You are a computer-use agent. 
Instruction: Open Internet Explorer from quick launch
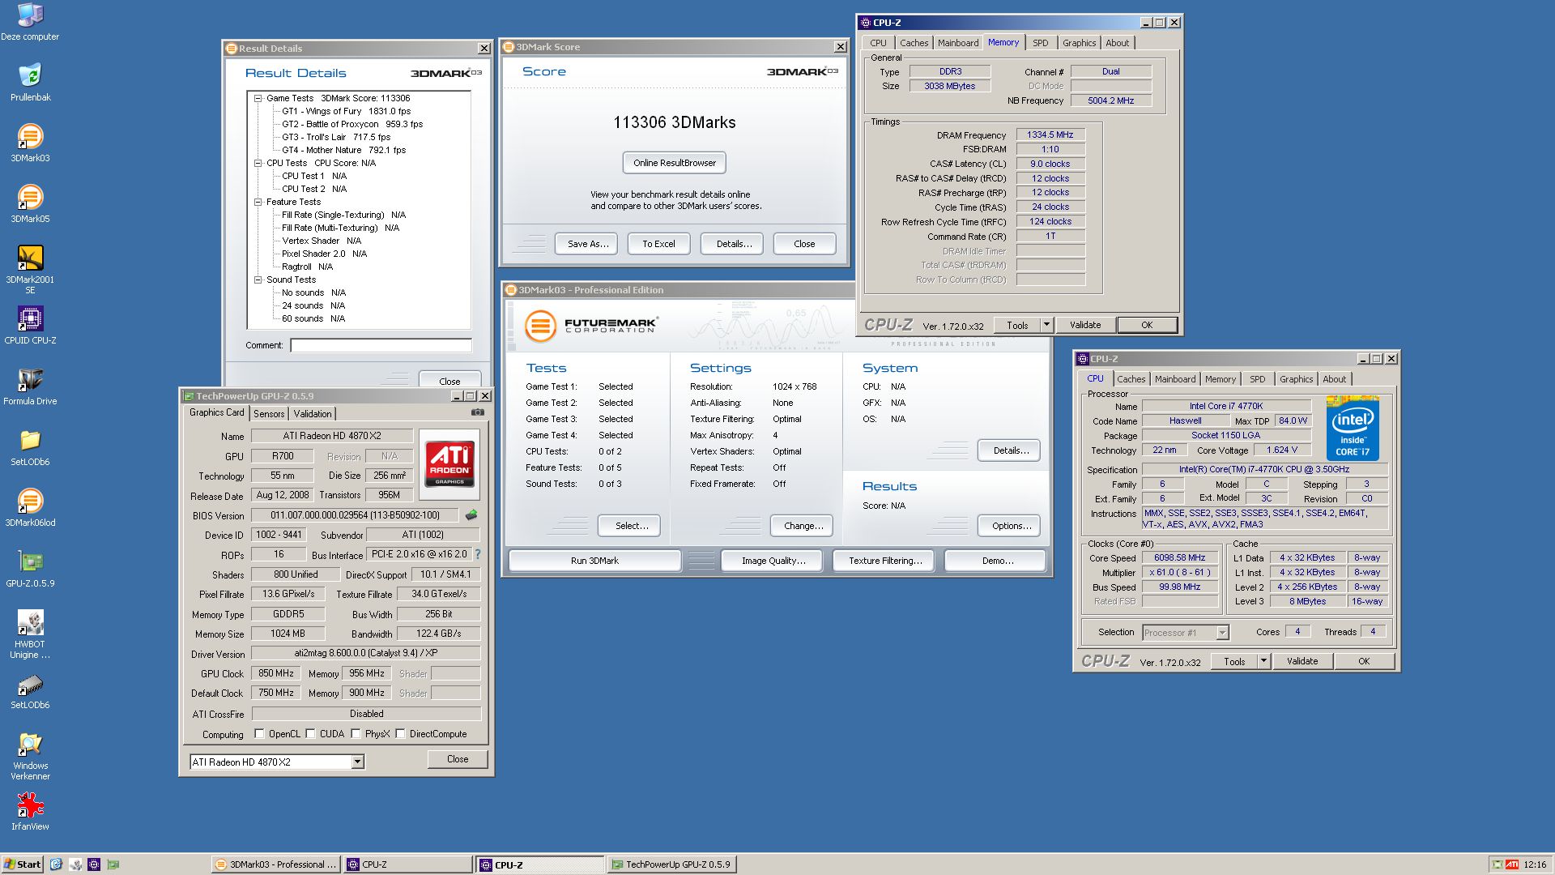56,864
